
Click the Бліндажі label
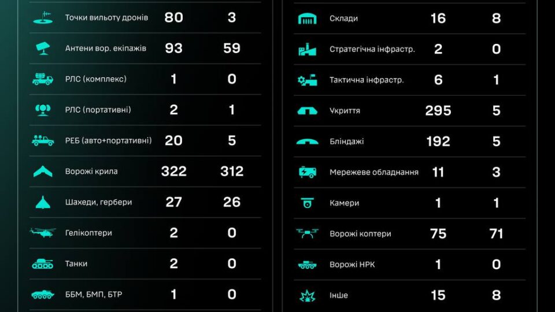[346, 142]
